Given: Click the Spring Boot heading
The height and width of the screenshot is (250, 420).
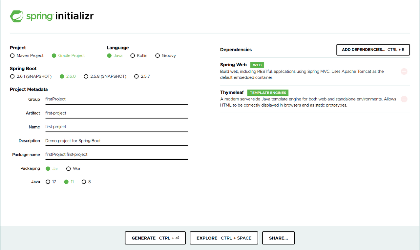Looking at the screenshot, I should coord(23,69).
